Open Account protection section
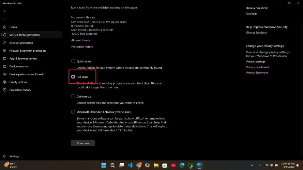 pyautogui.click(x=21, y=43)
